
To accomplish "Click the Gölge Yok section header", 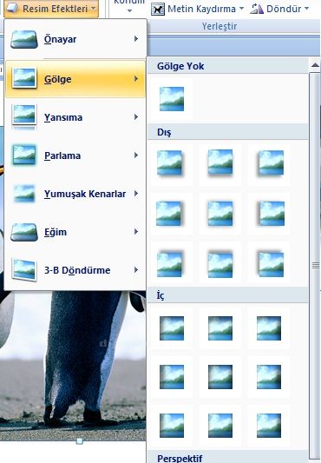I will pos(227,66).
